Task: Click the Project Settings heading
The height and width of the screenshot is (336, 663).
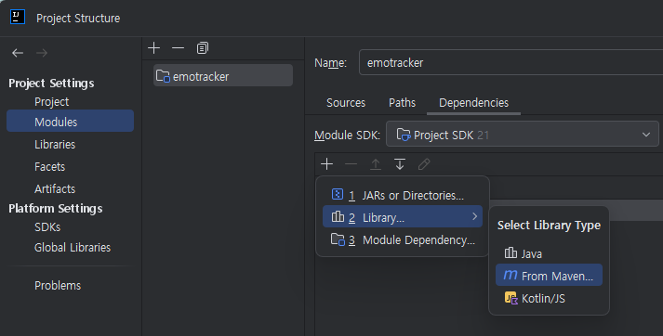Action: click(x=51, y=84)
